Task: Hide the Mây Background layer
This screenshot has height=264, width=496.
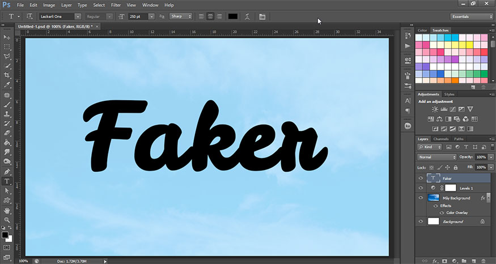Action: point(421,198)
